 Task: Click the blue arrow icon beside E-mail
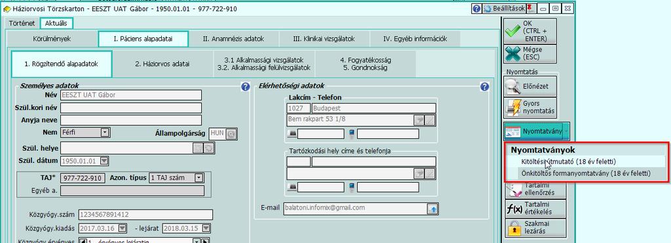432,209
